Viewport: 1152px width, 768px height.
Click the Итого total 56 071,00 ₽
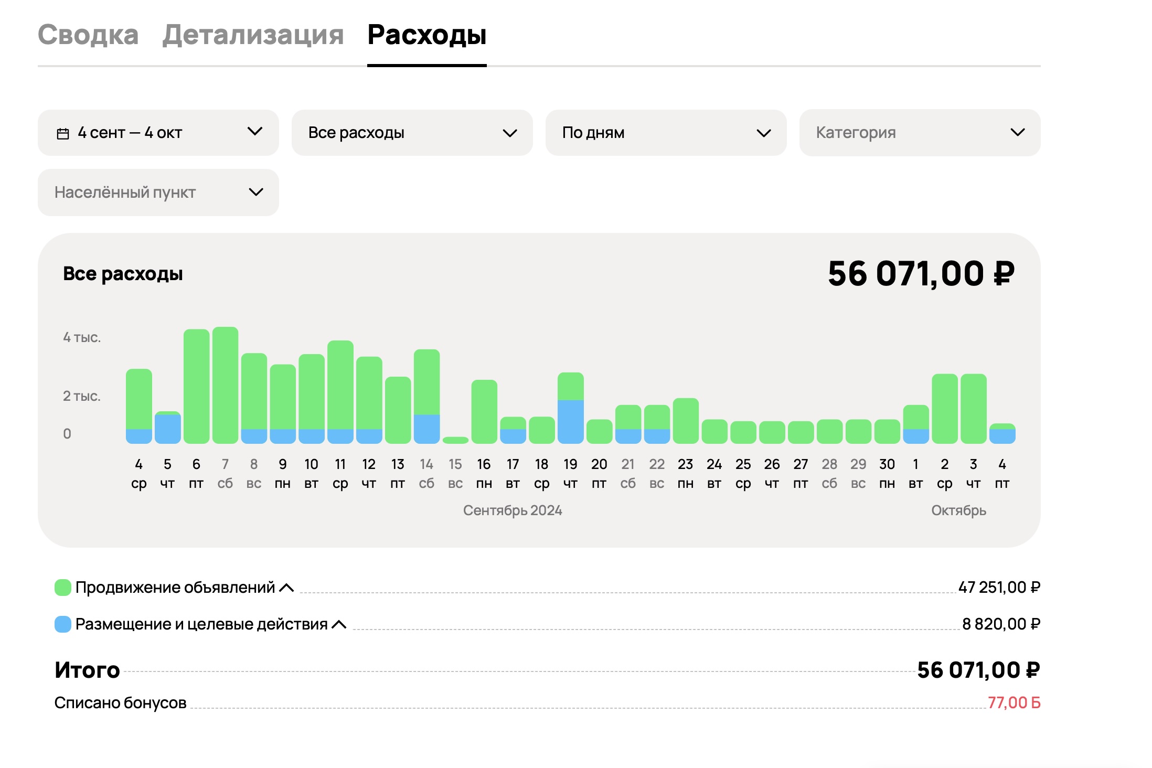[979, 670]
